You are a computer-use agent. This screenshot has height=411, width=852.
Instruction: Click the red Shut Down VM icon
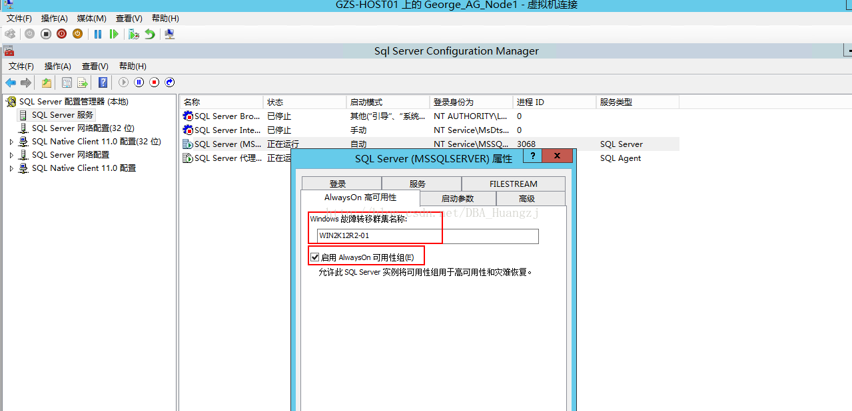(x=62, y=34)
